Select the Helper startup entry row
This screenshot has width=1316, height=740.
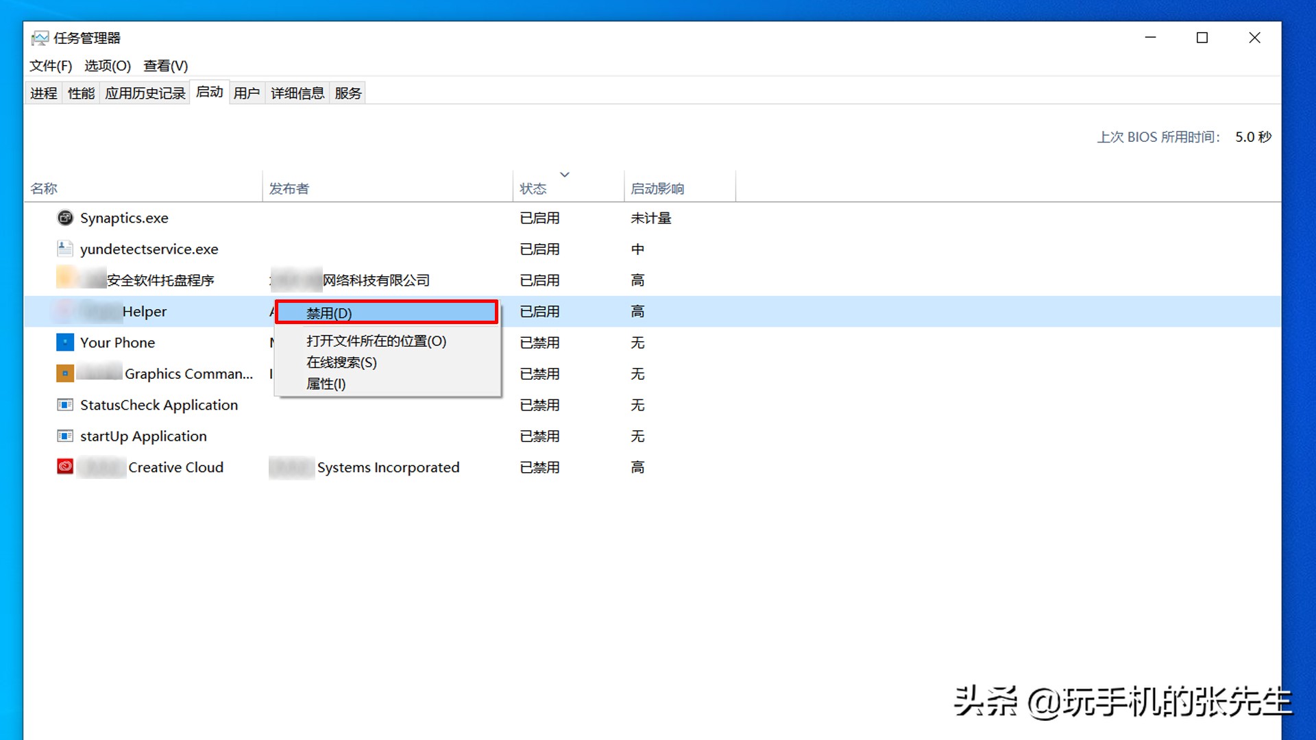(145, 311)
